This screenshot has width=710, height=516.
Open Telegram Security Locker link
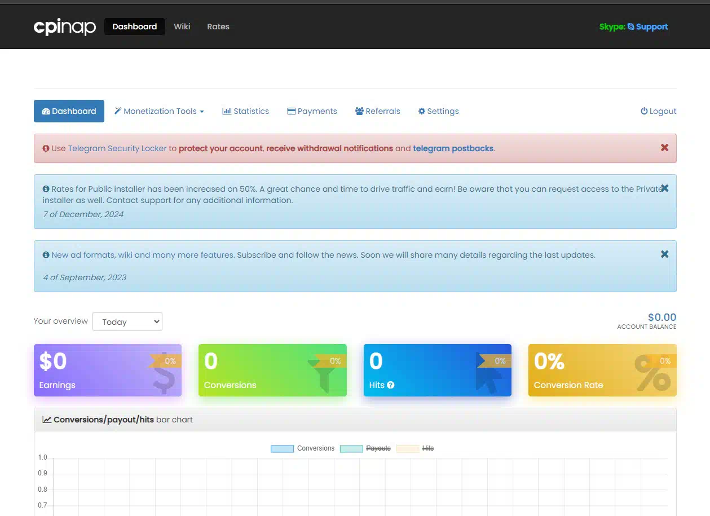click(x=117, y=148)
